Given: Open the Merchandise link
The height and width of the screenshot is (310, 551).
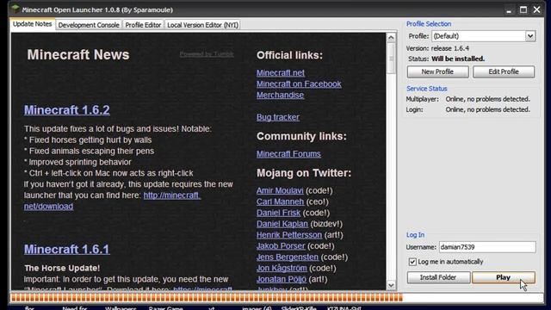Looking at the screenshot, I should tap(280, 96).
